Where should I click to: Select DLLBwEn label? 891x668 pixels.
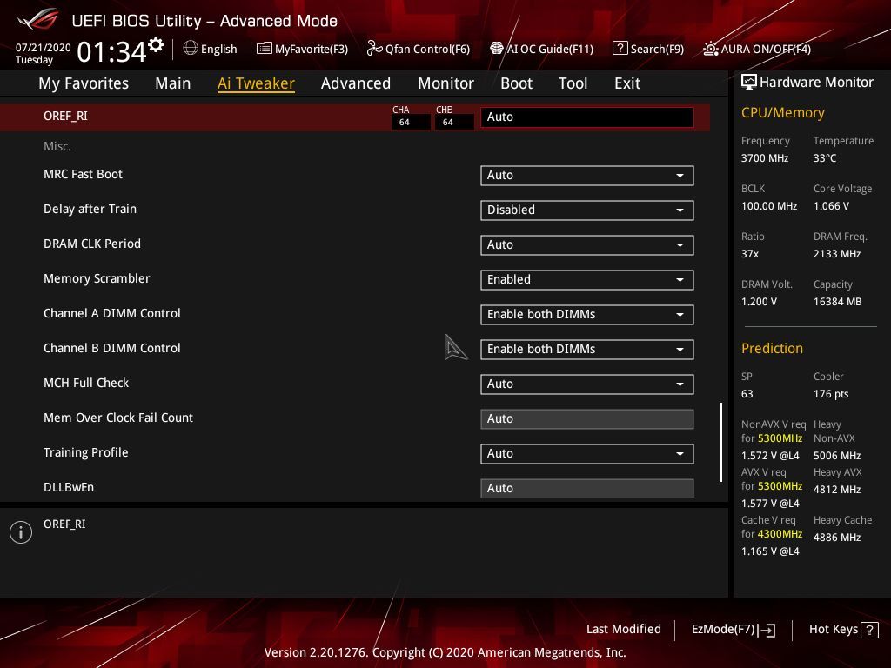click(x=69, y=487)
